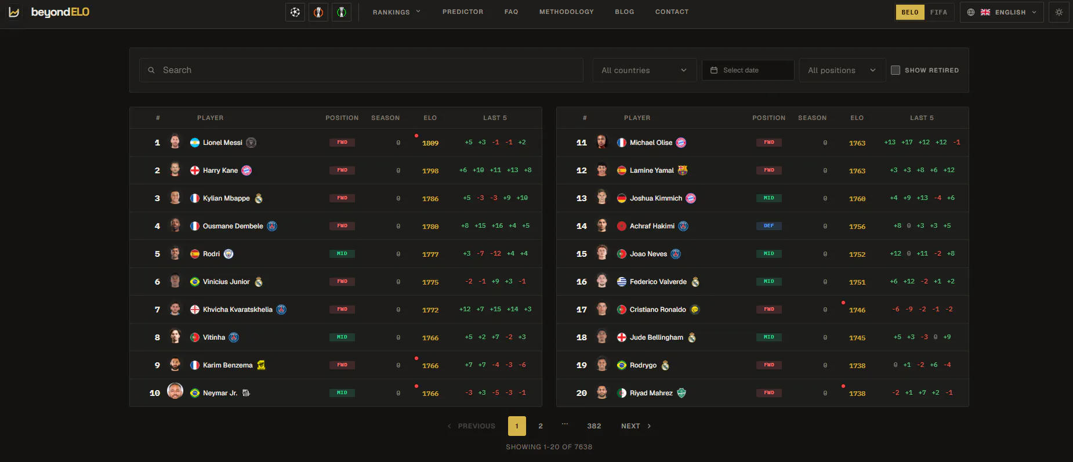Screen dimensions: 1073x462
Task: Click Federico Valverde's Uruguay flag icon
Action: [622, 282]
